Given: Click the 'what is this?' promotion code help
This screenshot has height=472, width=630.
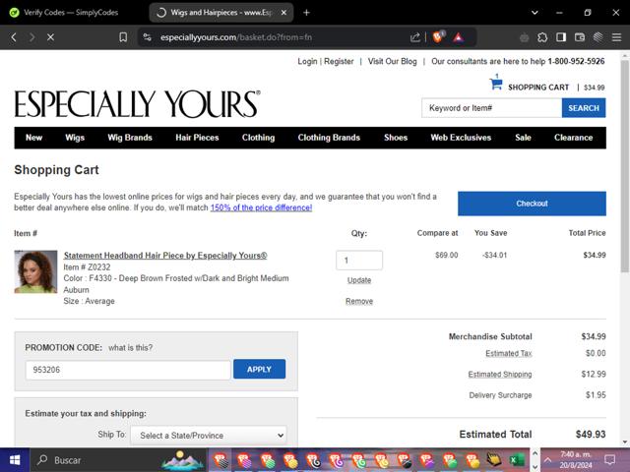Looking at the screenshot, I should 131,347.
